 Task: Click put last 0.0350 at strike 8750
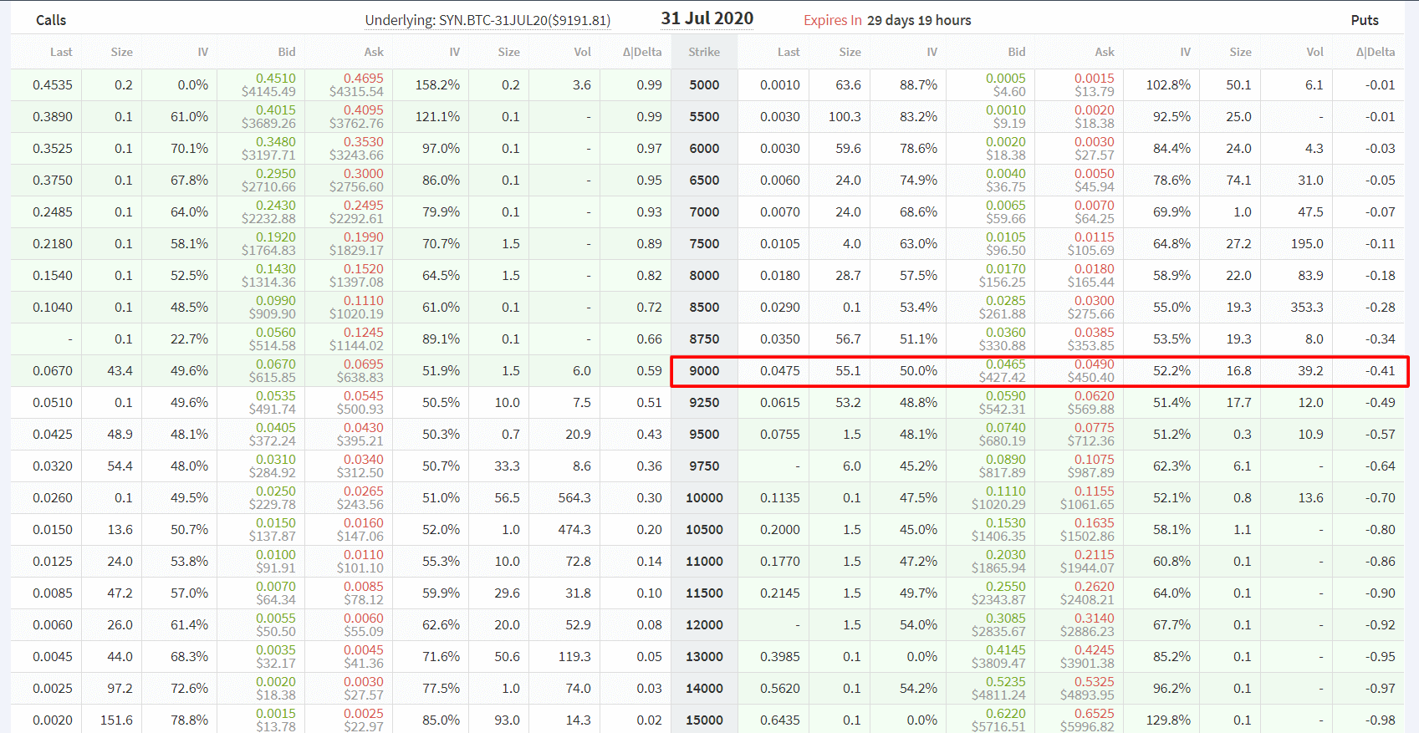coord(780,339)
